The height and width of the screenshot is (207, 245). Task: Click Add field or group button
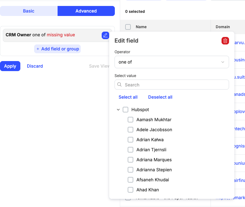click(x=57, y=49)
